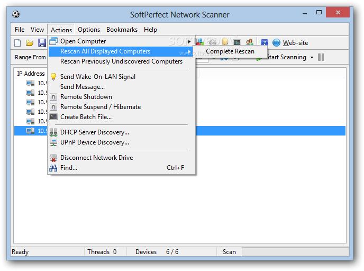Open DHCP Server Discovery...
The image size is (364, 271).
point(121,132)
